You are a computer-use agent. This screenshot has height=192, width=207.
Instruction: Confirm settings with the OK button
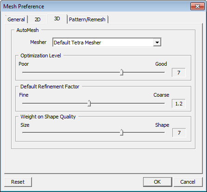[157, 182]
